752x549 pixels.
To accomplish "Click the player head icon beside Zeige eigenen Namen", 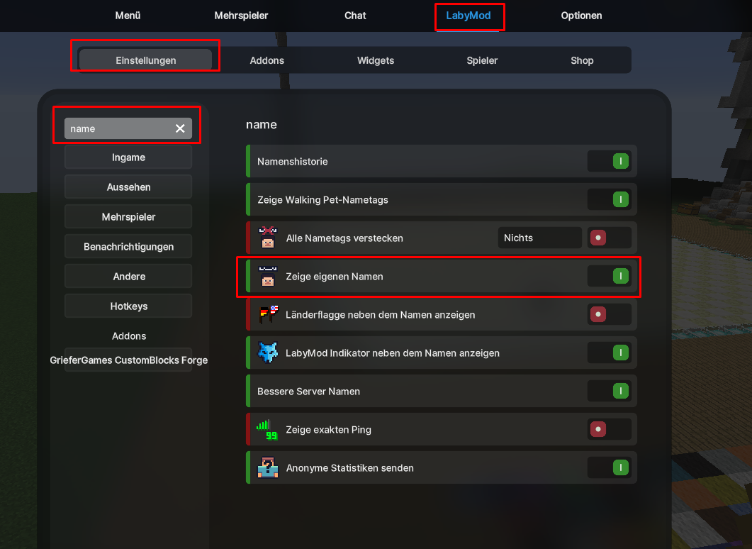I will coord(268,276).
